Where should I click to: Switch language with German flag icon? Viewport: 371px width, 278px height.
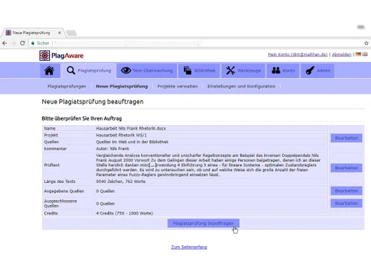[358, 54]
